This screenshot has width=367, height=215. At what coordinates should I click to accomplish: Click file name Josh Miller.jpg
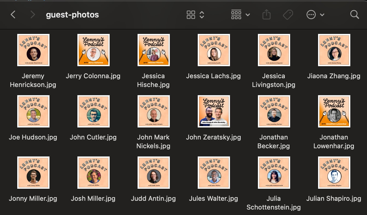93,199
